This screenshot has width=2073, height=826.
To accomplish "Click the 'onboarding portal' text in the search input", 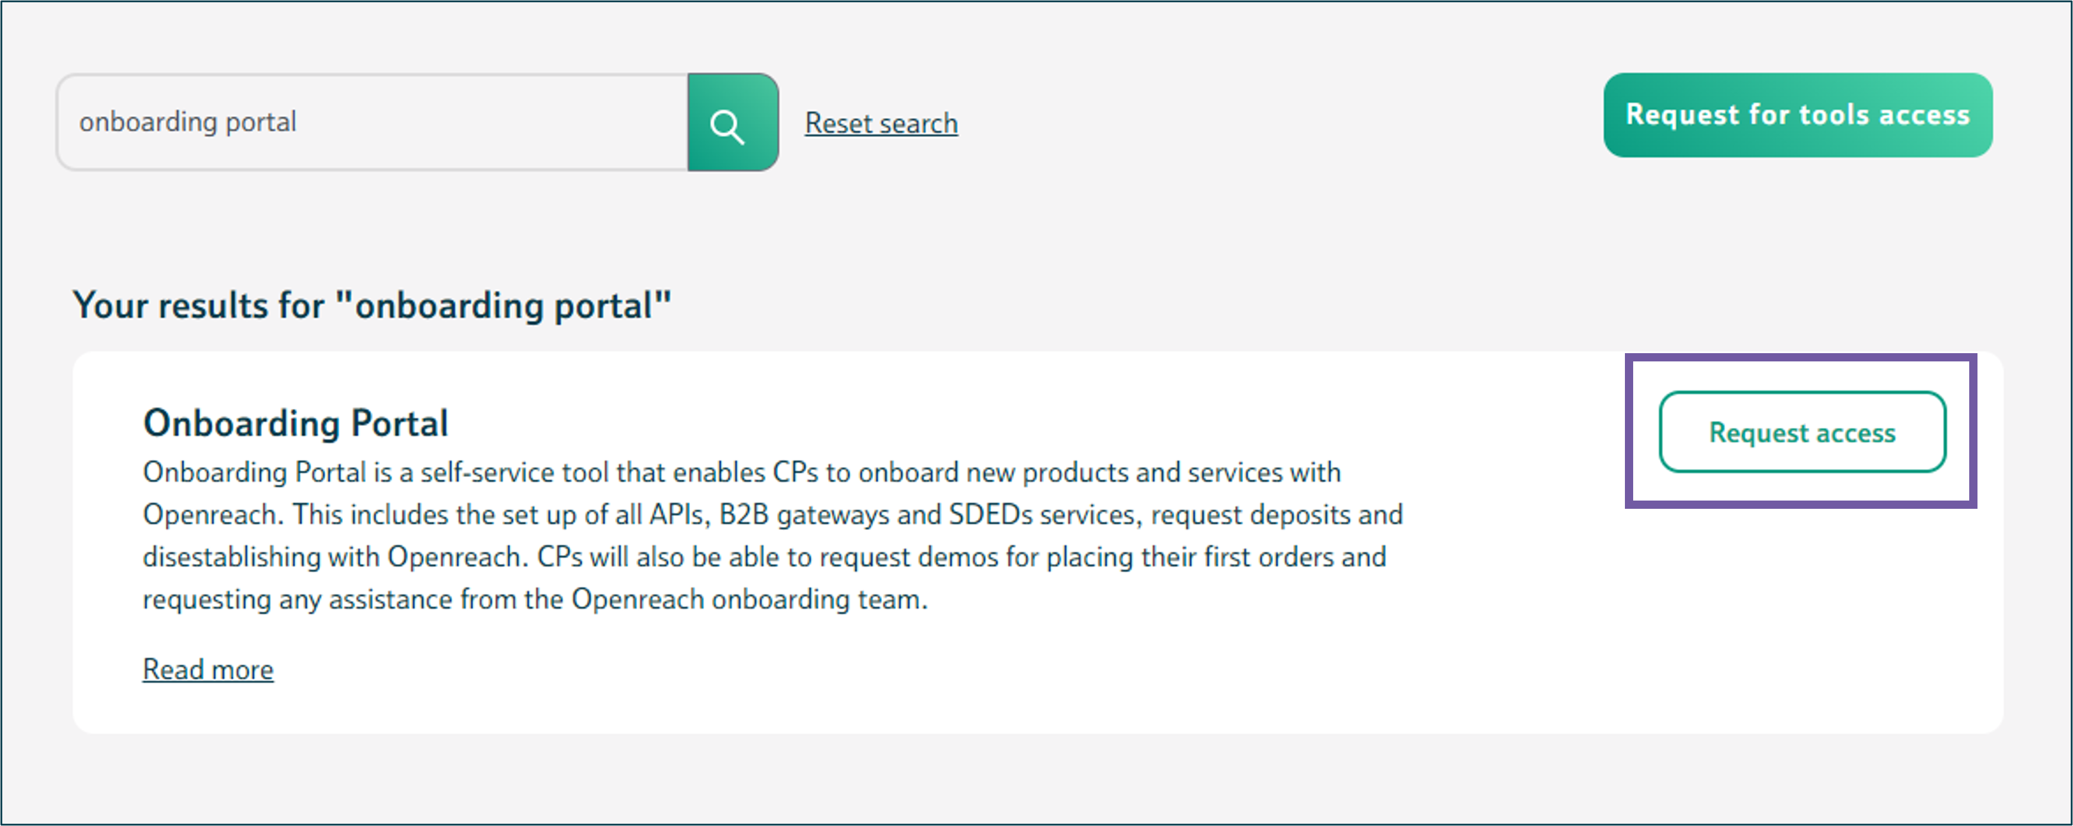I will [x=187, y=123].
